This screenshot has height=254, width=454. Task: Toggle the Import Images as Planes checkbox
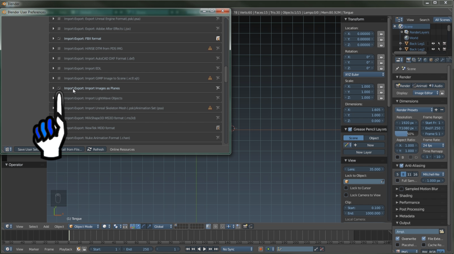pos(59,88)
